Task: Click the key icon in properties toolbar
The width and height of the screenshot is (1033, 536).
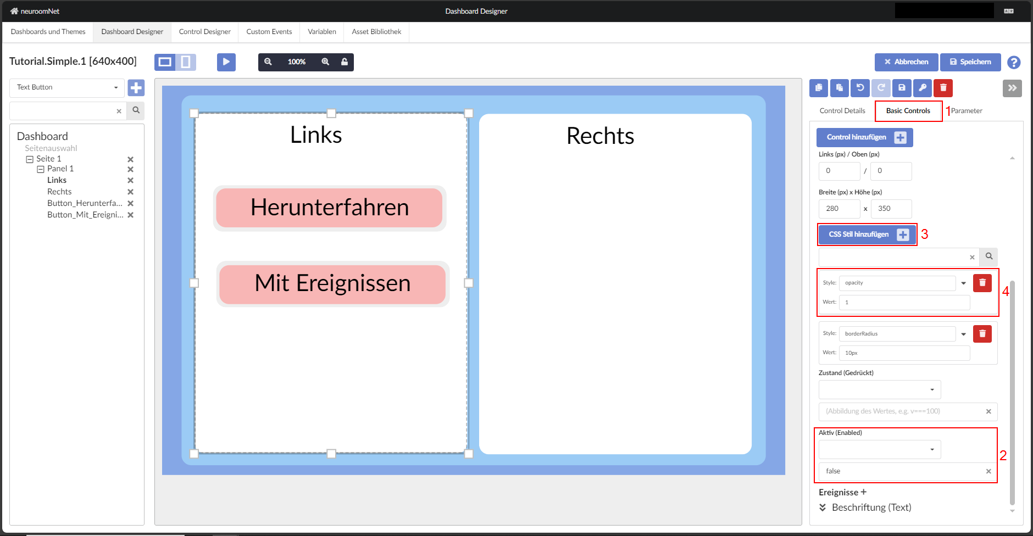Action: 923,88
